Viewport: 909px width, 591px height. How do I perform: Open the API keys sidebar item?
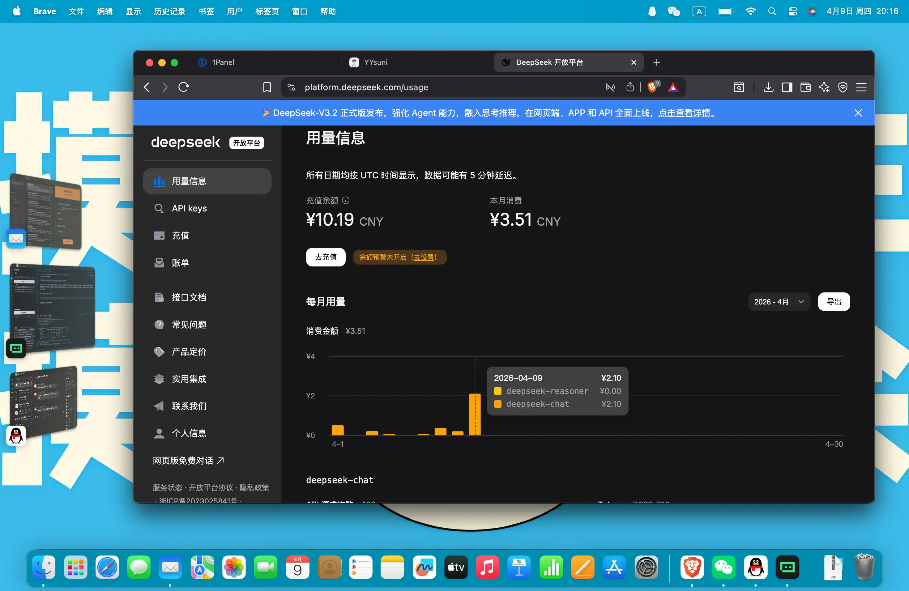tap(189, 208)
